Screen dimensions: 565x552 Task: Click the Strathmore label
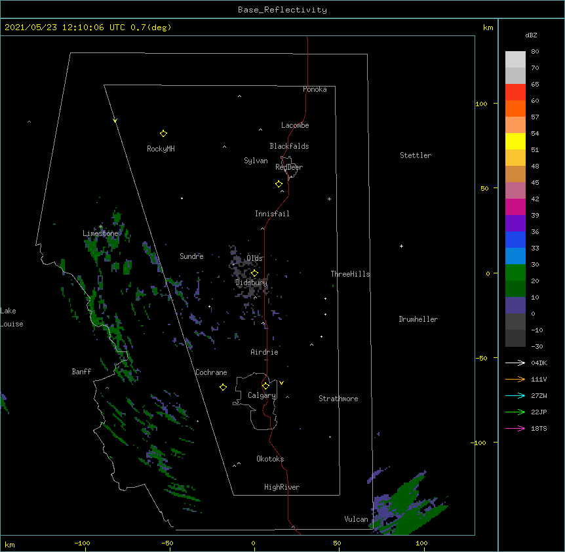pyautogui.click(x=338, y=399)
